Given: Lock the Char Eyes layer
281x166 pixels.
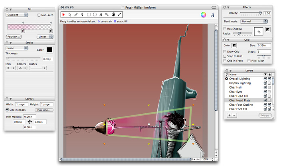Looking at the screenshot, I should [269, 92].
